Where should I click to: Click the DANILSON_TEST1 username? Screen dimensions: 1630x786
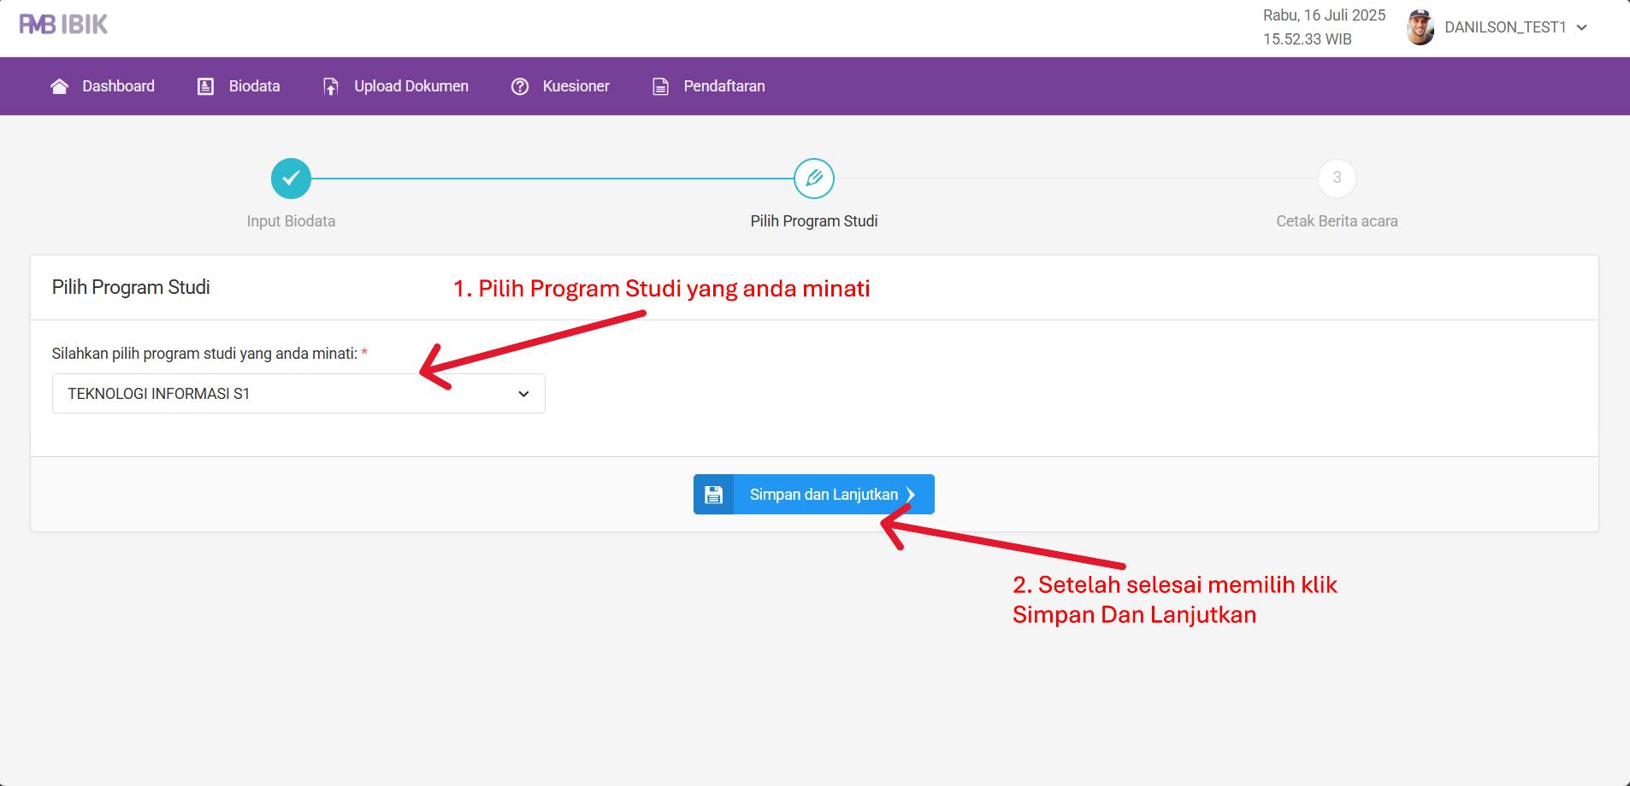1504,27
